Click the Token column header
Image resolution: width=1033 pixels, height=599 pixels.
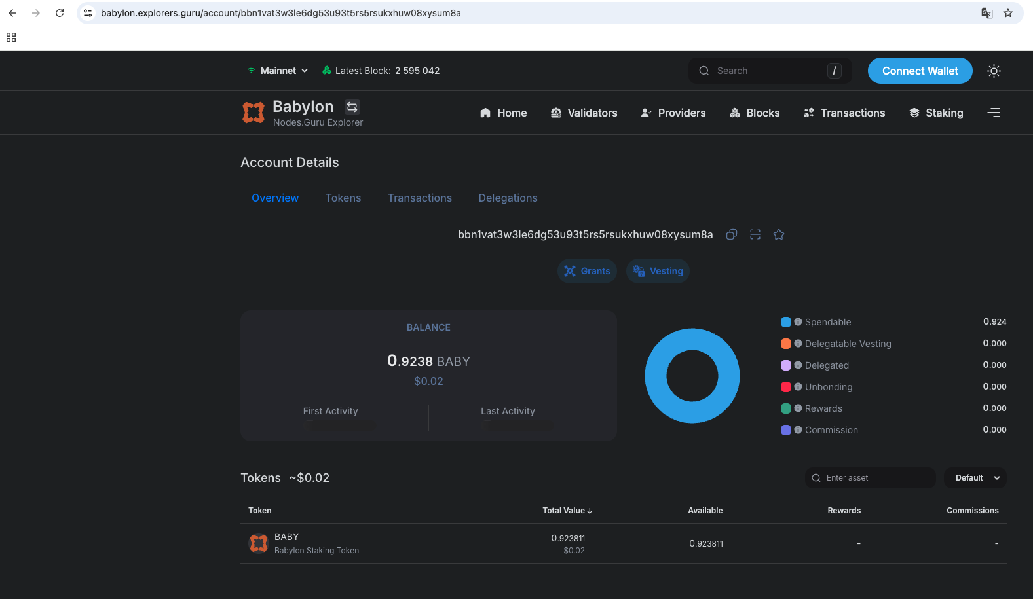click(x=259, y=511)
